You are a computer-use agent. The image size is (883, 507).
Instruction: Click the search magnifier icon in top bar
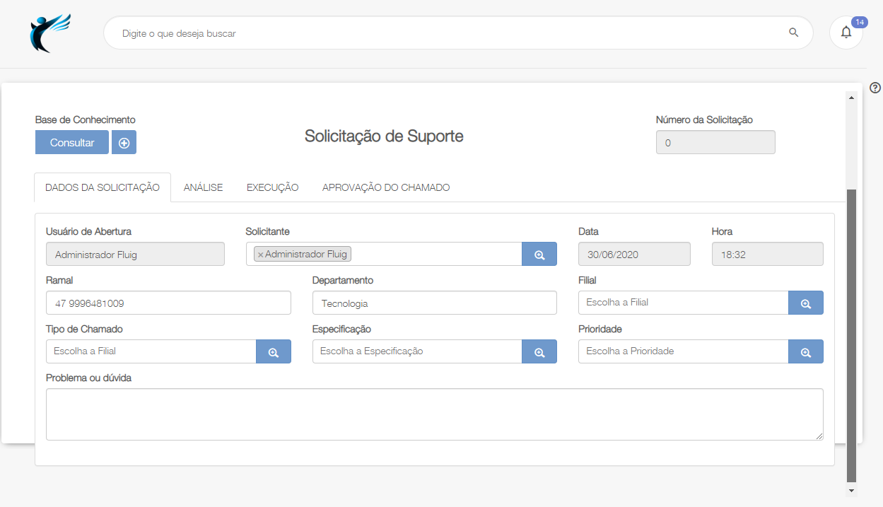(x=793, y=33)
